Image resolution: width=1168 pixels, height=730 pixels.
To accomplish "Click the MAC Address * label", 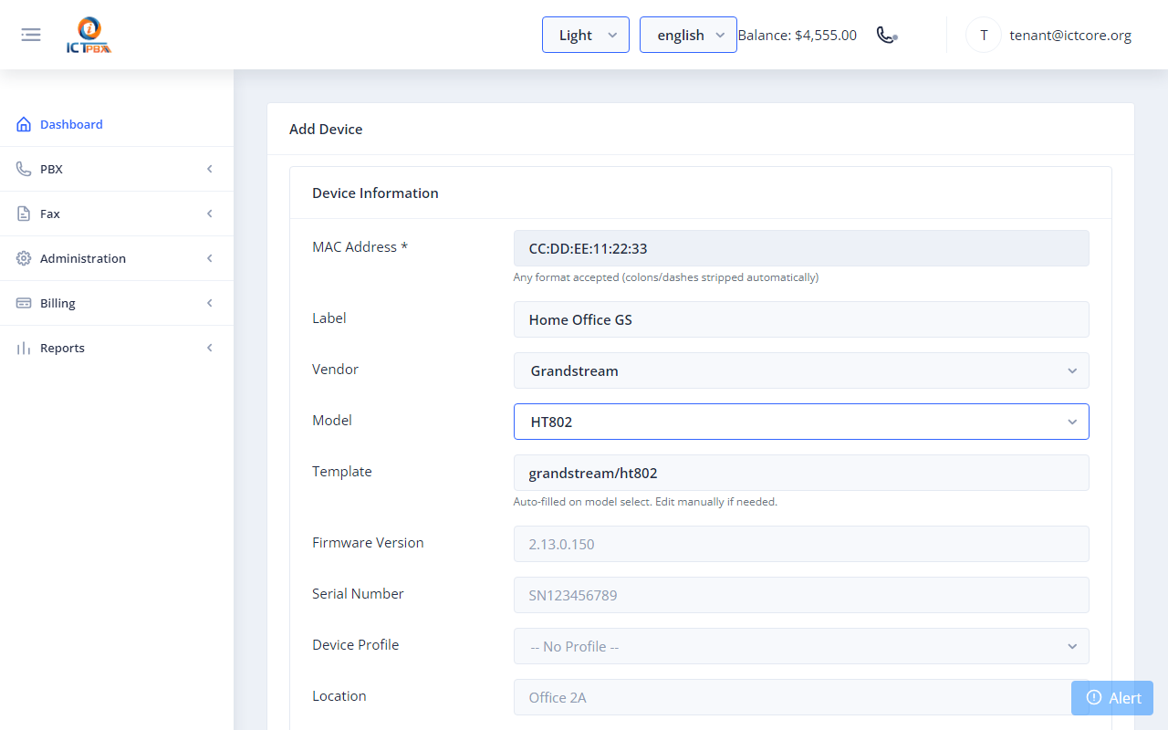I will (360, 247).
